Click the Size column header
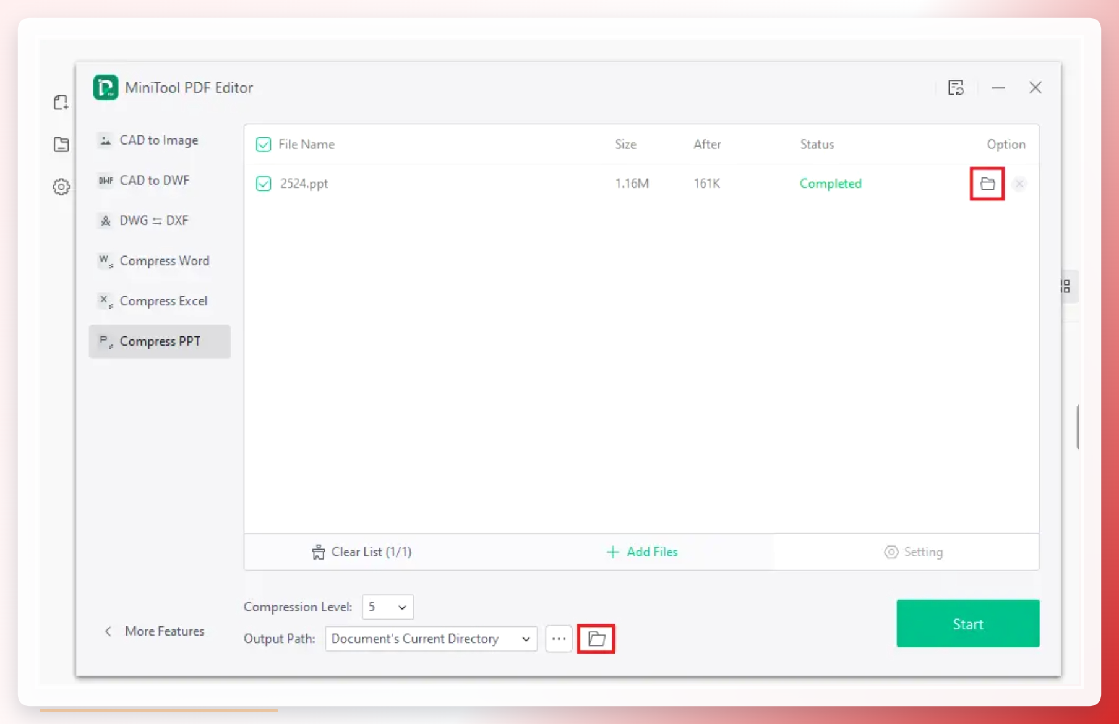 click(x=625, y=145)
